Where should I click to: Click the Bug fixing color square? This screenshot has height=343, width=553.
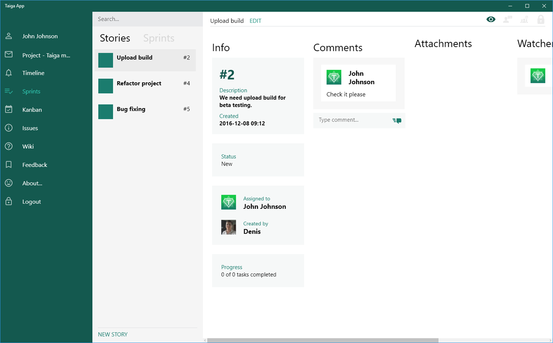click(x=106, y=112)
